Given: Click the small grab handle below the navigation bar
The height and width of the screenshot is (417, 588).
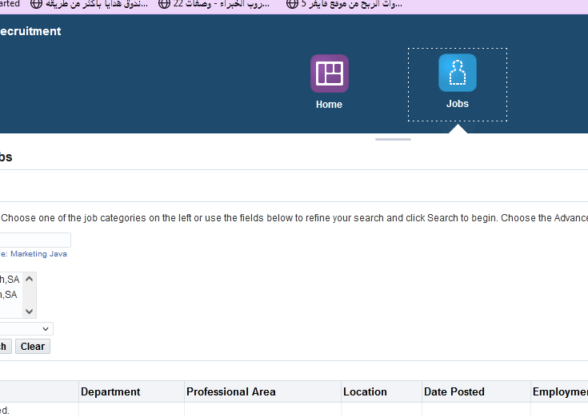Looking at the screenshot, I should point(393,139).
